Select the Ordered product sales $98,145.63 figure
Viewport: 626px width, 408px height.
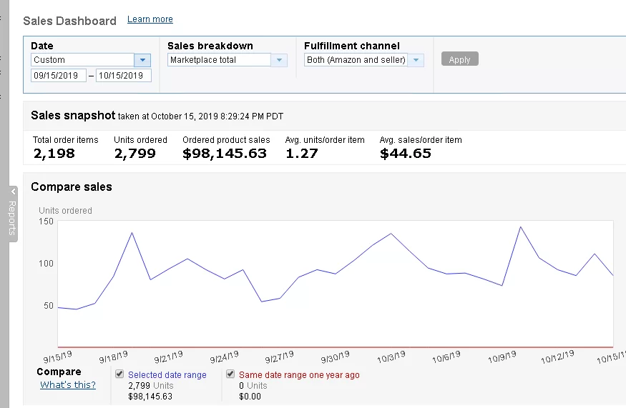[x=225, y=153]
